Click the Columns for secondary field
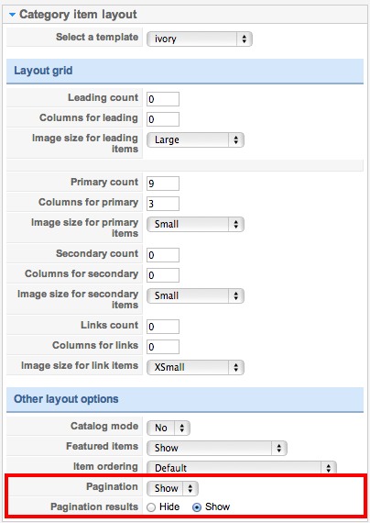Image resolution: width=370 pixels, height=523 pixels. point(163,275)
